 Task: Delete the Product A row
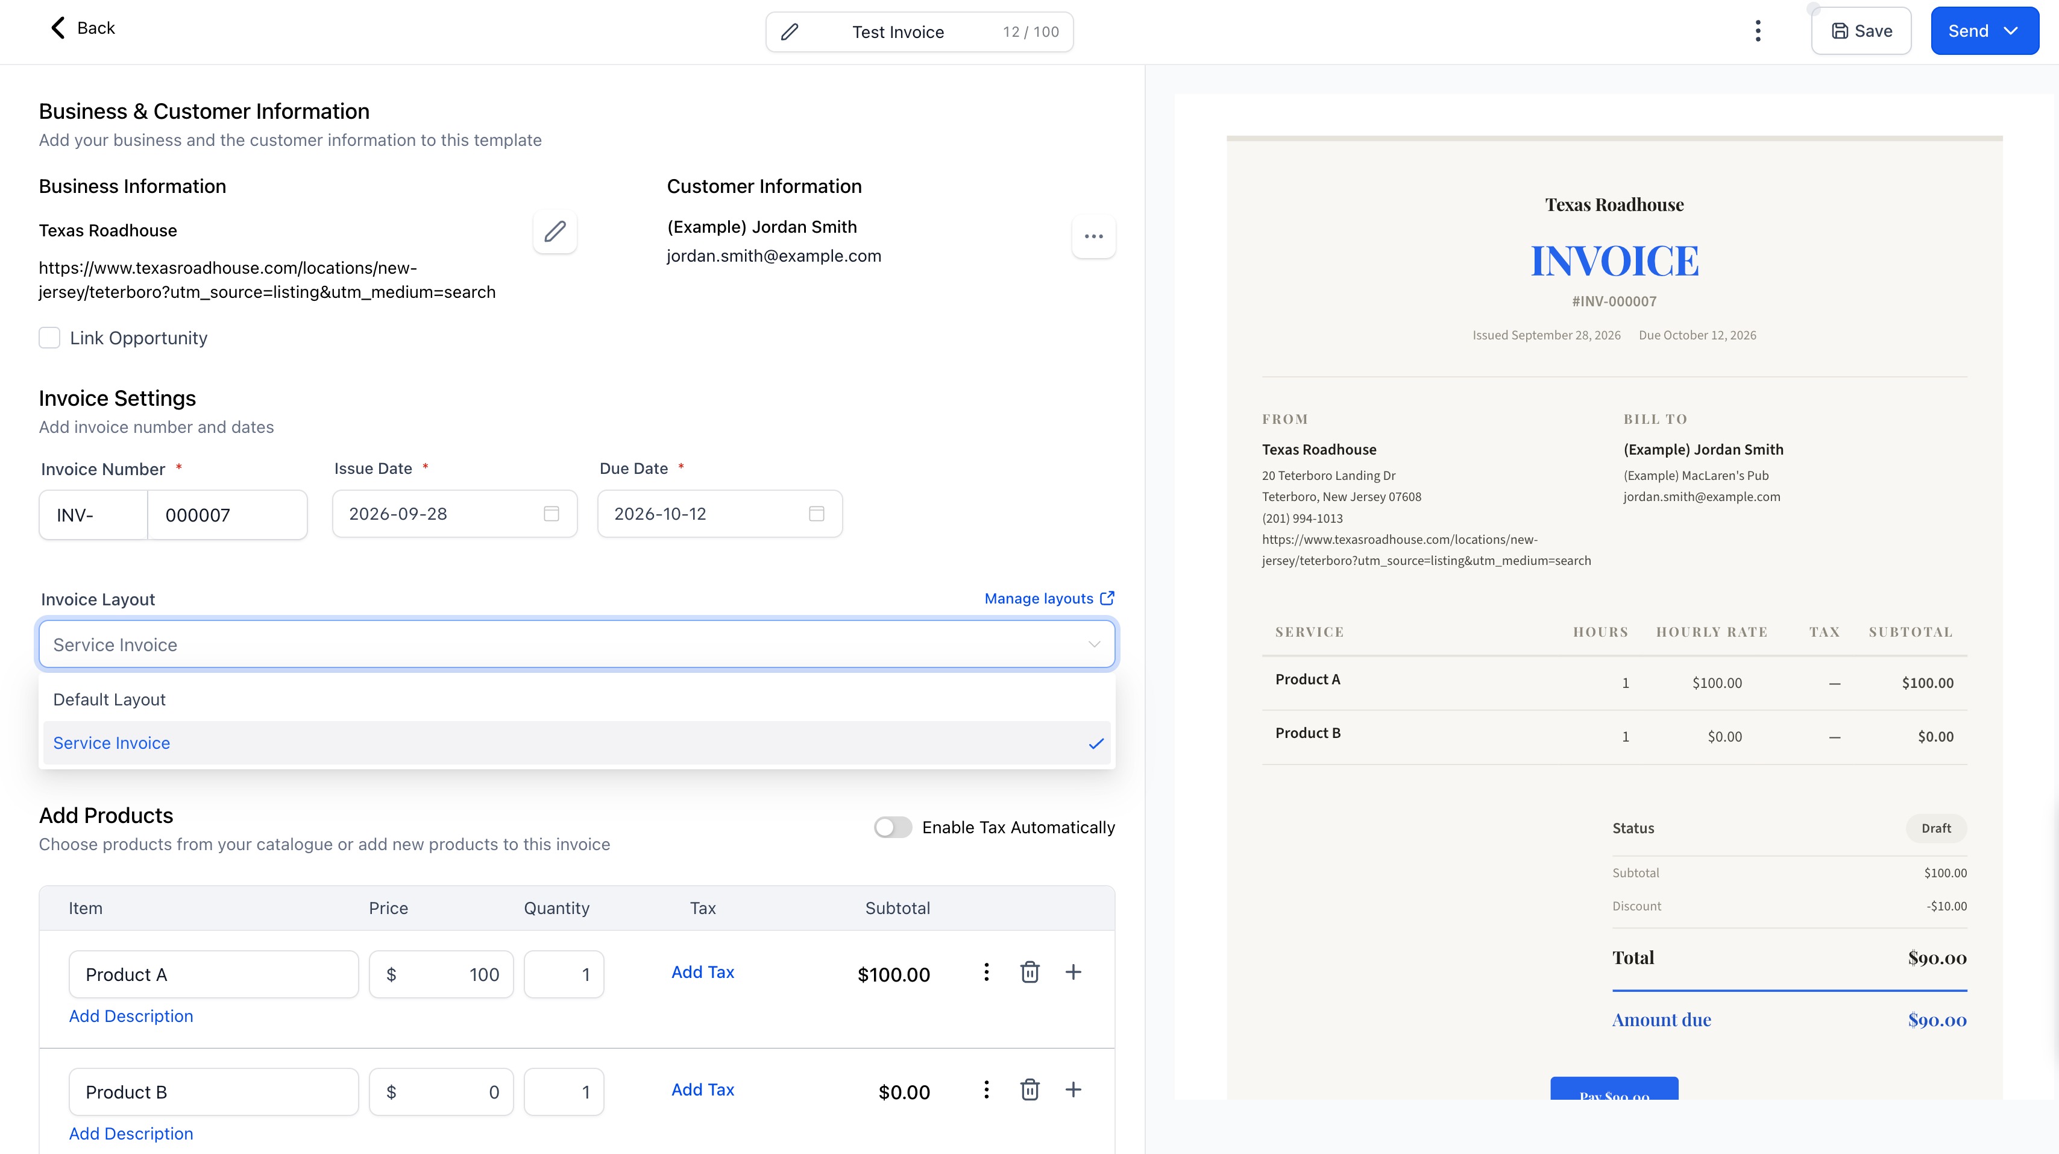click(x=1029, y=972)
